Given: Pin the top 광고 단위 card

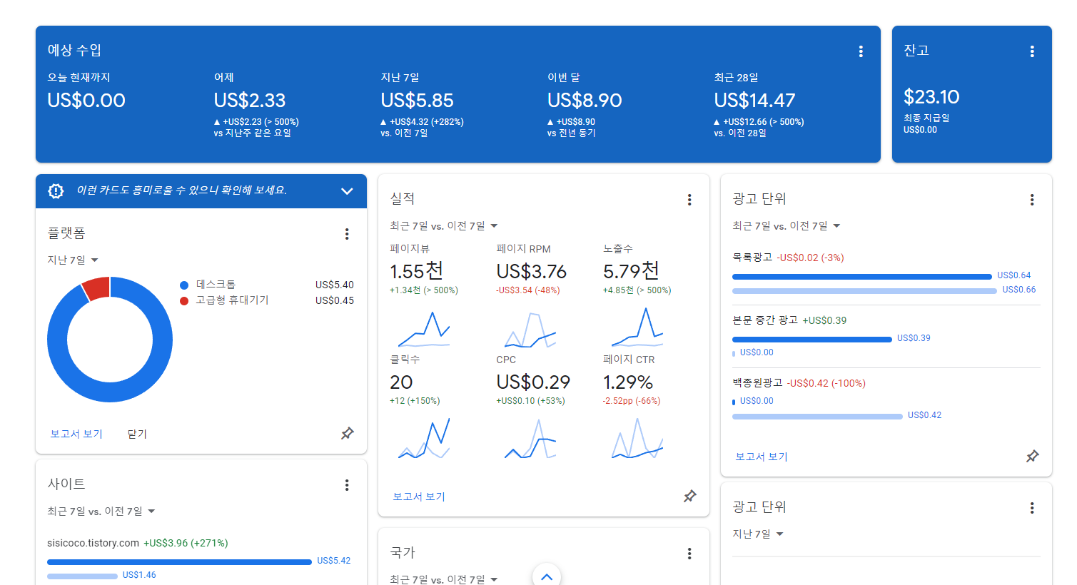Looking at the screenshot, I should pos(1033,456).
